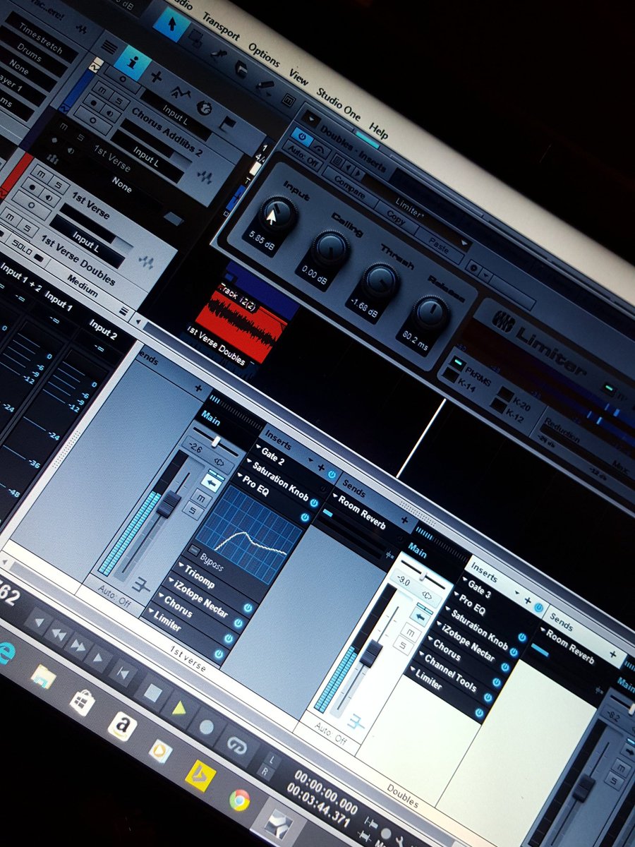Select the Arrow tool in toolbar
The width and height of the screenshot is (635, 847).
[x=171, y=25]
